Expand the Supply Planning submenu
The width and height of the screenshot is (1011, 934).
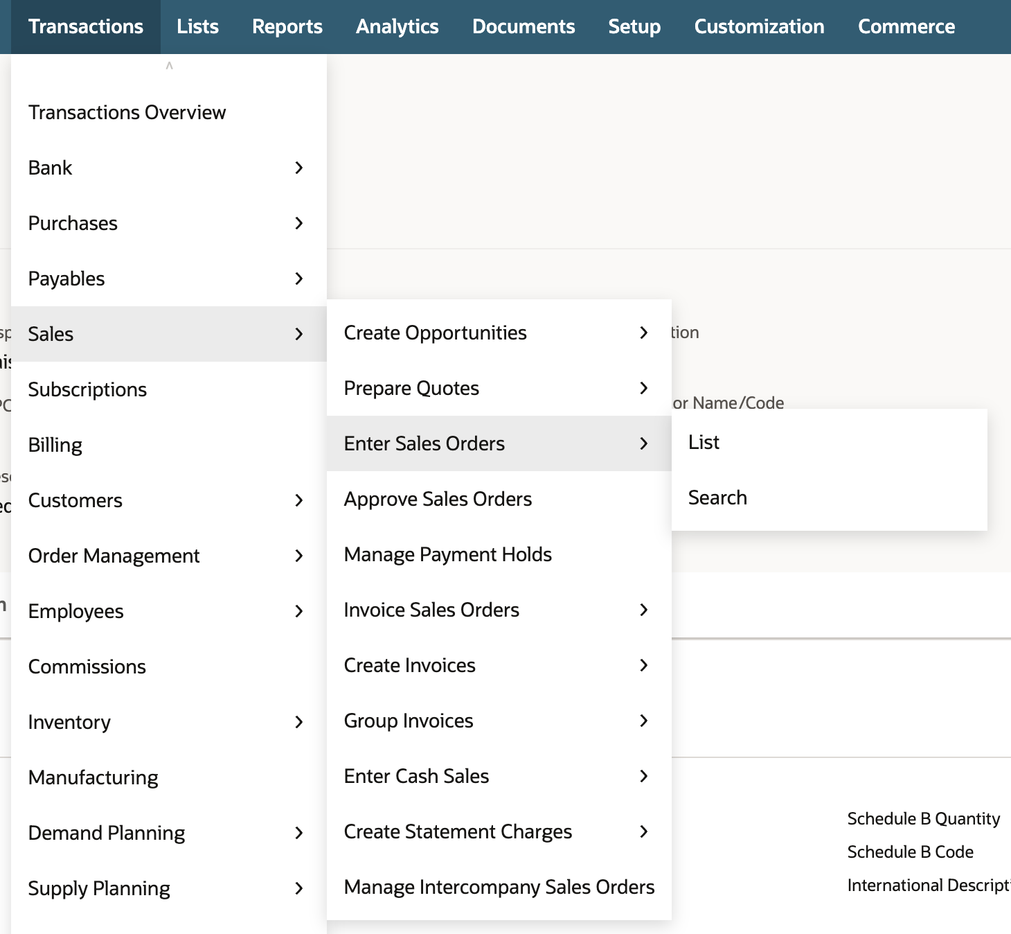[169, 888]
